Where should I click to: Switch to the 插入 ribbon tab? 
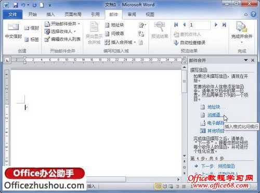(x=50, y=15)
